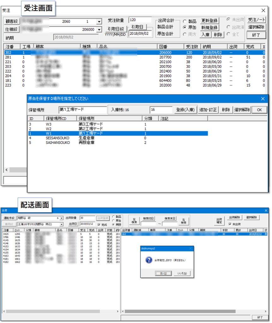The width and height of the screenshot is (272, 323).
Task: Toggle the 完成 checkbox in shipping window
Action: click(x=99, y=225)
